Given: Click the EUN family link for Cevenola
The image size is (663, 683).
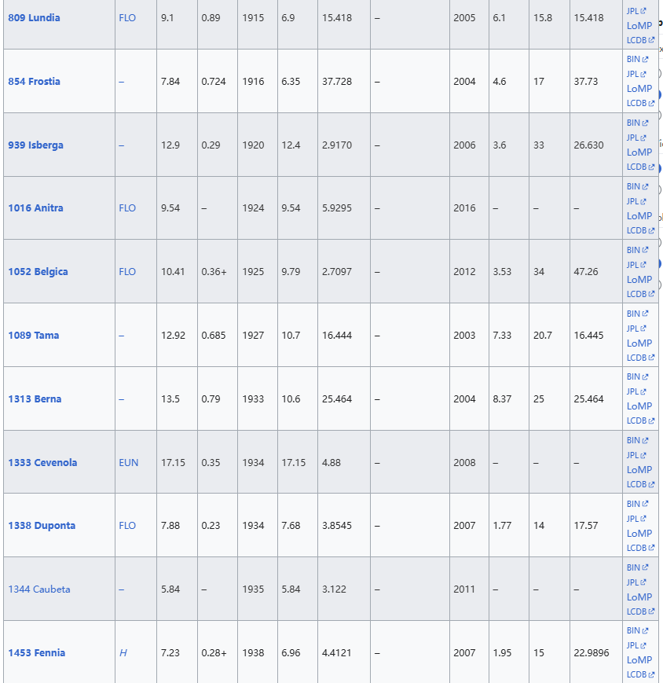Looking at the screenshot, I should point(128,462).
